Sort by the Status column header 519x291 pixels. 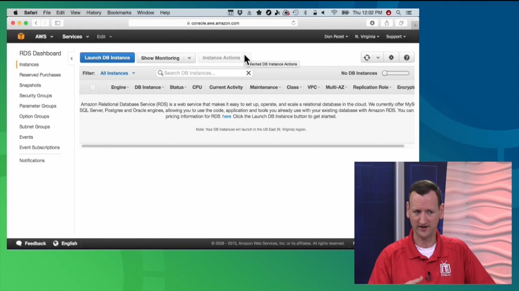point(178,87)
